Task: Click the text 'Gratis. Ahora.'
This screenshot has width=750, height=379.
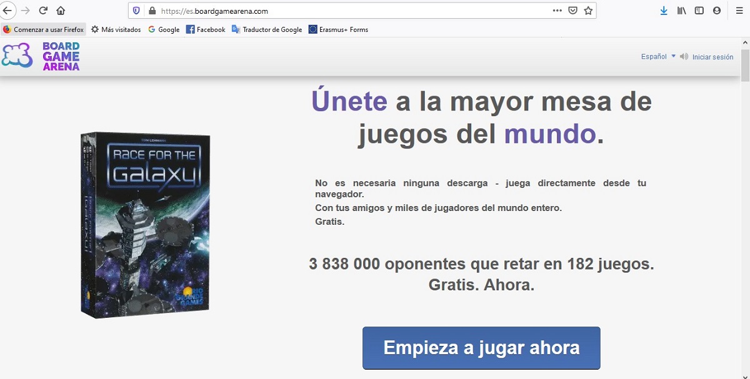Action: [x=481, y=285]
